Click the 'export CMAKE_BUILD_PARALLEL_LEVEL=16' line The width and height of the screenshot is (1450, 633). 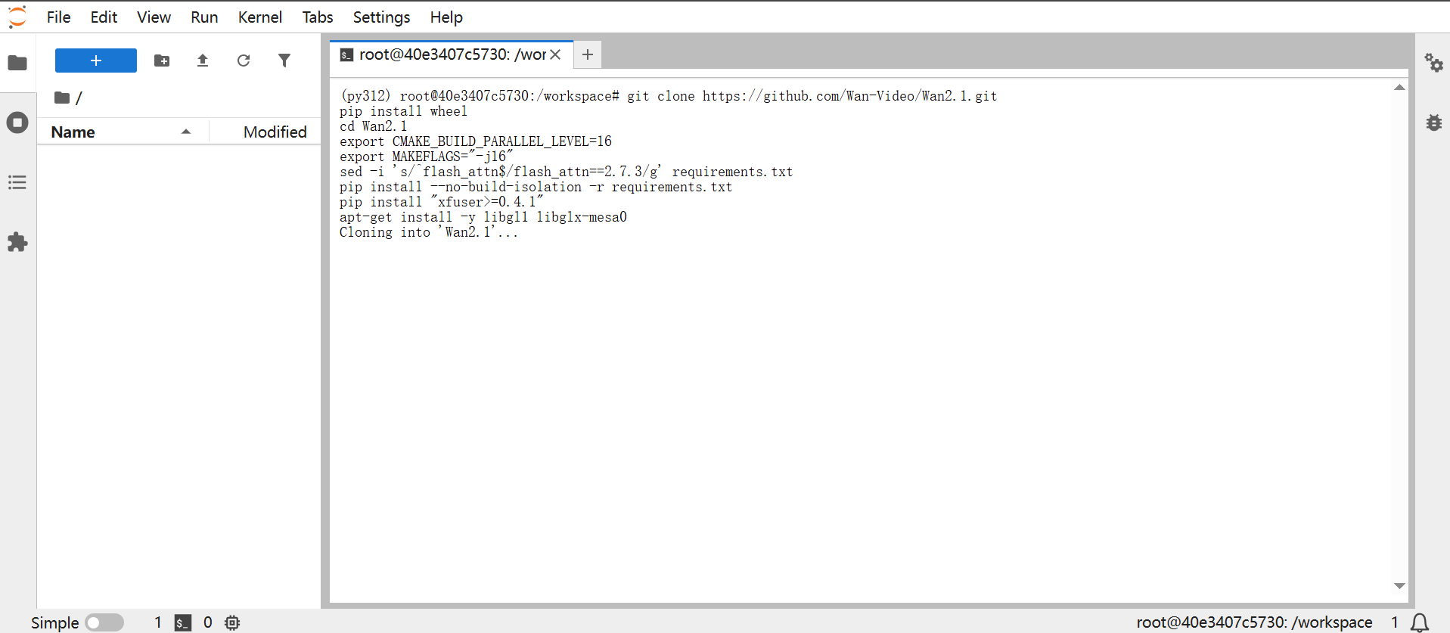point(476,141)
